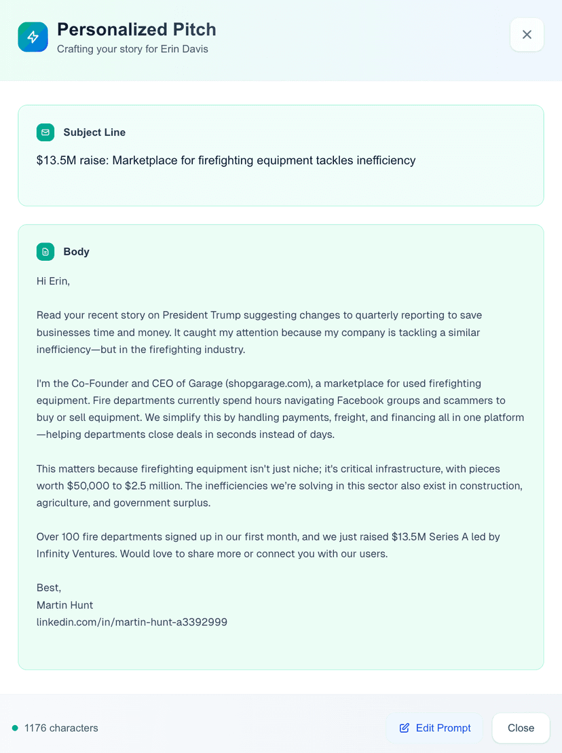562x753 pixels.
Task: Click the $13.5M raise subject line text
Action: pos(226,161)
